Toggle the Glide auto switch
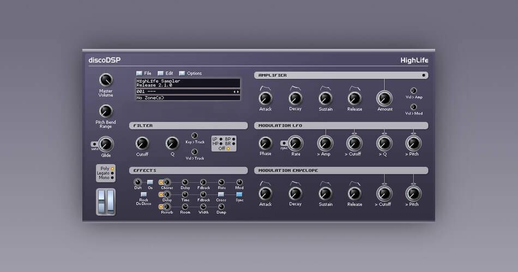The height and width of the screenshot is (272, 518). coord(94,144)
